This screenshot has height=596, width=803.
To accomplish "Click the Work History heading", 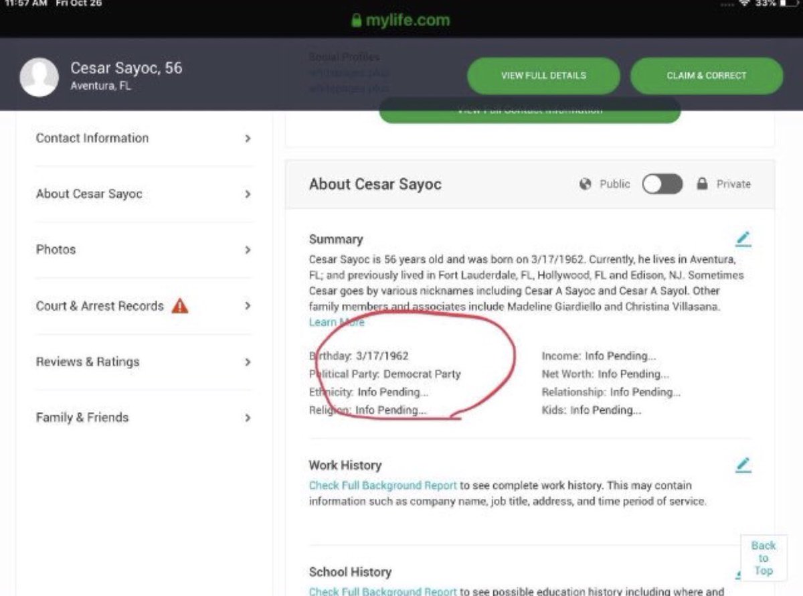I will coord(345,465).
